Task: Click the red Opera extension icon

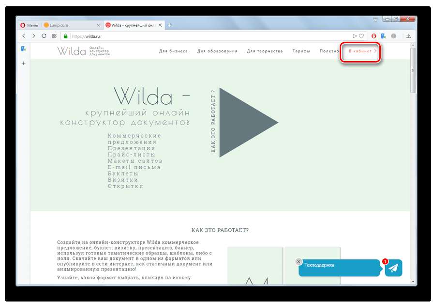Action: click(x=374, y=36)
